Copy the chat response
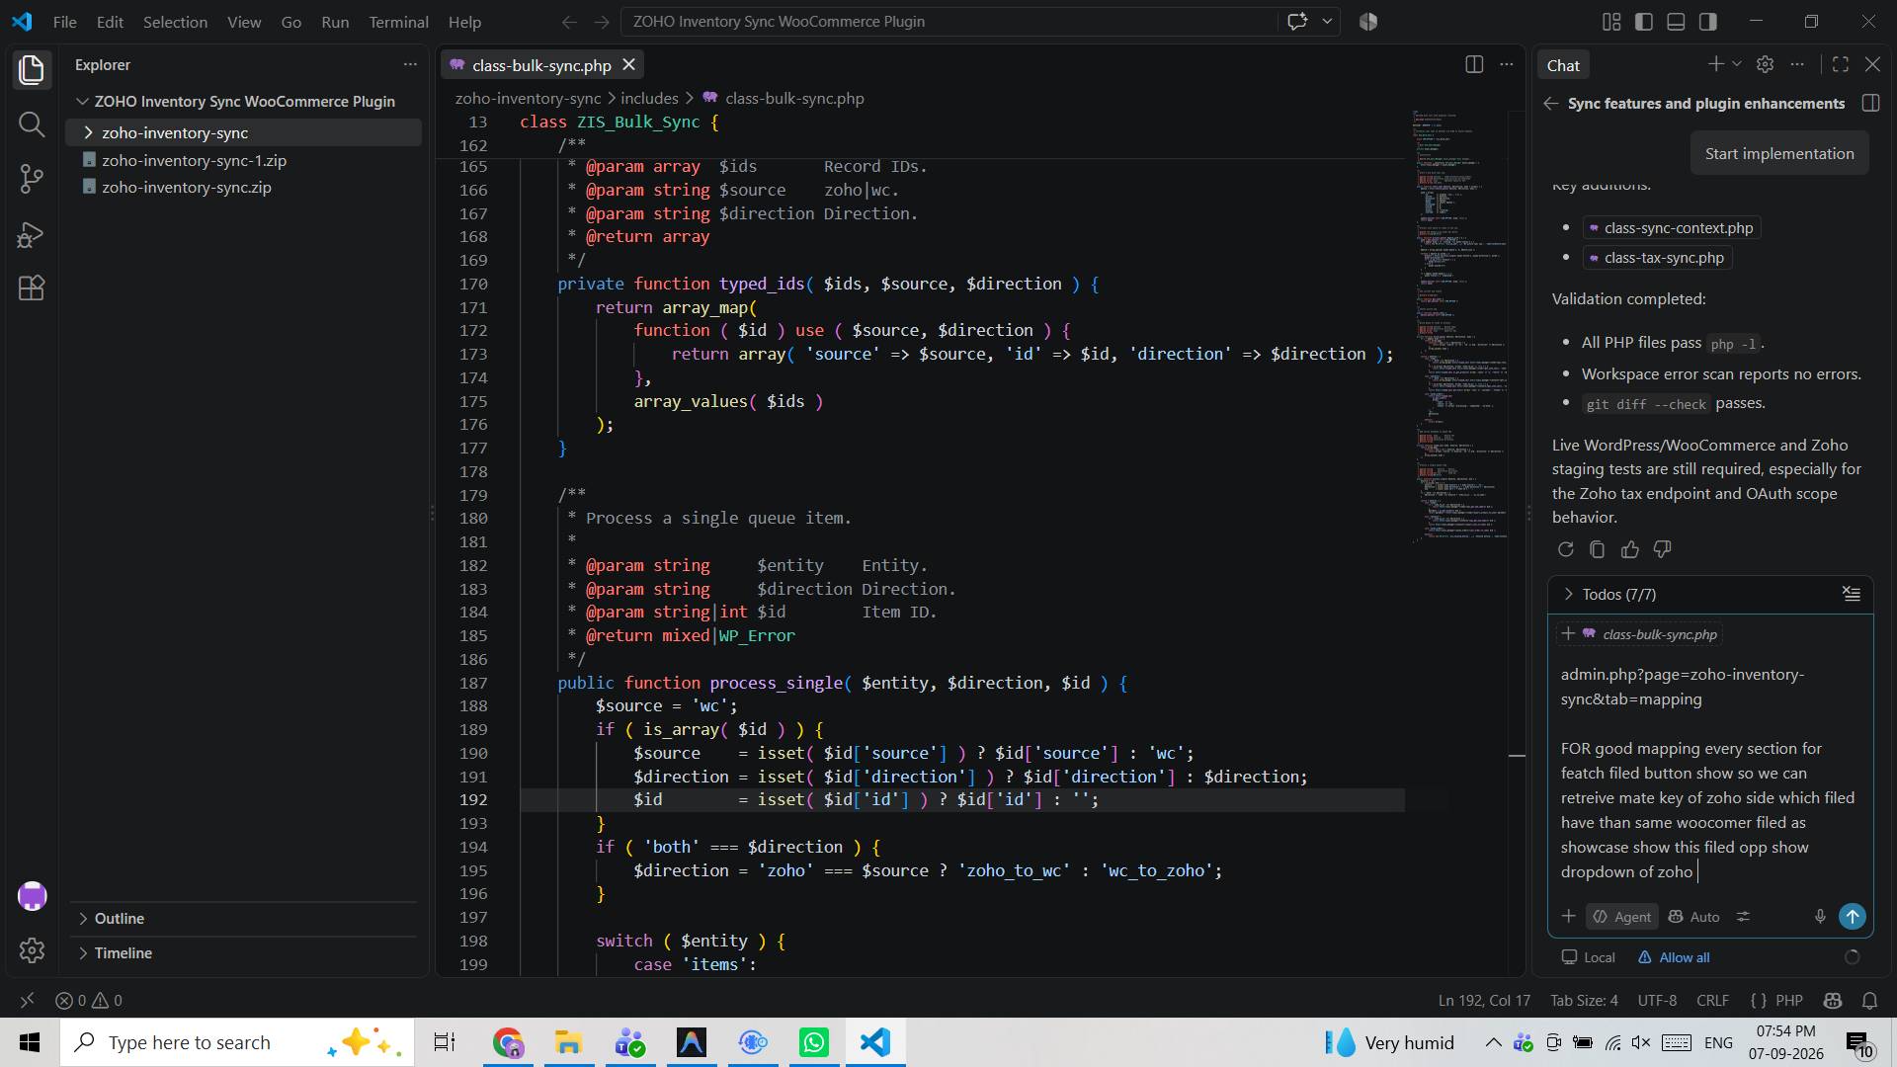The height and width of the screenshot is (1067, 1897). [x=1598, y=549]
